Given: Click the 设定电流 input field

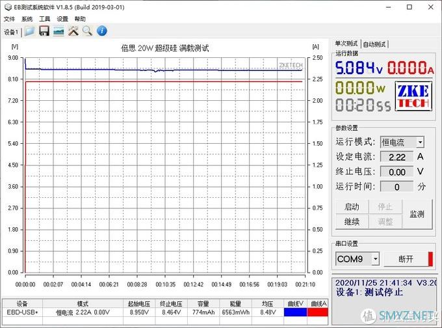Looking at the screenshot, I should (396, 157).
